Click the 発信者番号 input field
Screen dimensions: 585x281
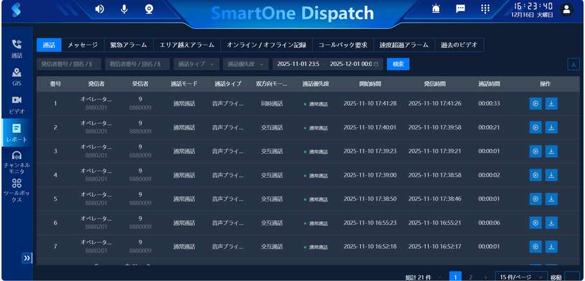point(69,64)
